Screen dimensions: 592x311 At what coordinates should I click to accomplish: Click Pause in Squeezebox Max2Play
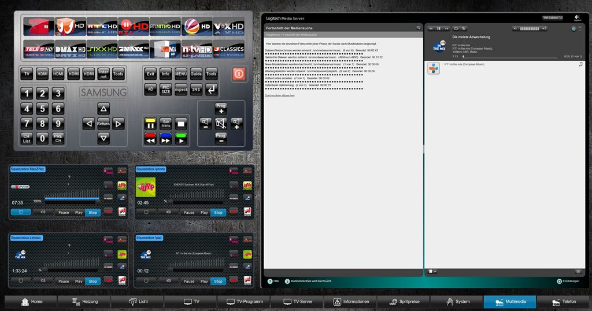[64, 213]
